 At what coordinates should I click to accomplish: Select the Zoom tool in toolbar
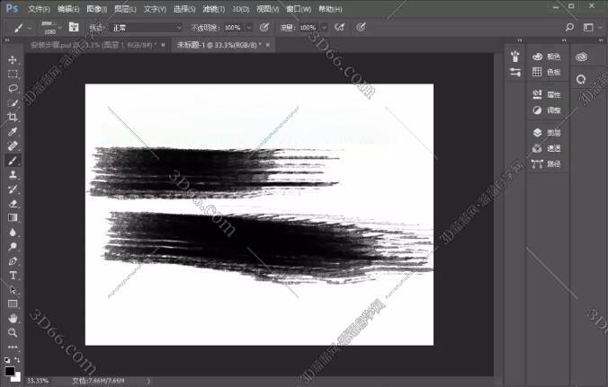coord(13,332)
